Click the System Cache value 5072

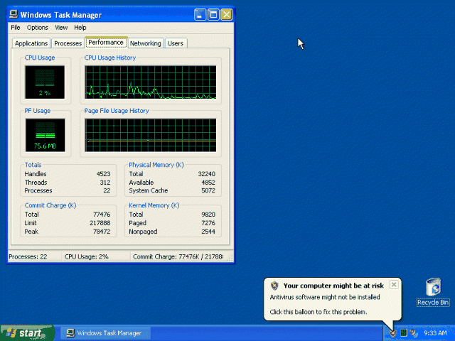[x=208, y=190]
